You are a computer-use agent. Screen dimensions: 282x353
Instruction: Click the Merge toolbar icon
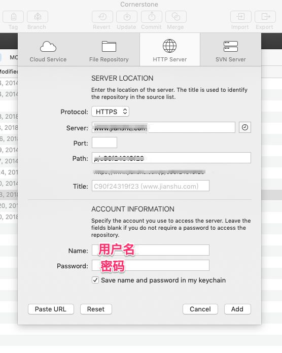pos(176,17)
